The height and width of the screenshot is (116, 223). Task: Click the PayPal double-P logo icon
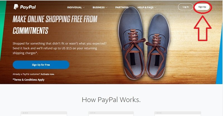[16, 7]
